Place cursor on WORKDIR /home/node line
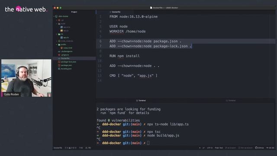The image size is (277, 156). pyautogui.click(x=127, y=32)
